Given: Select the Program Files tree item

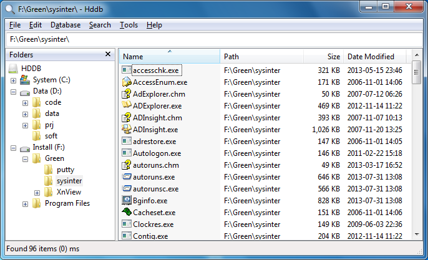Looking at the screenshot, I should (67, 203).
